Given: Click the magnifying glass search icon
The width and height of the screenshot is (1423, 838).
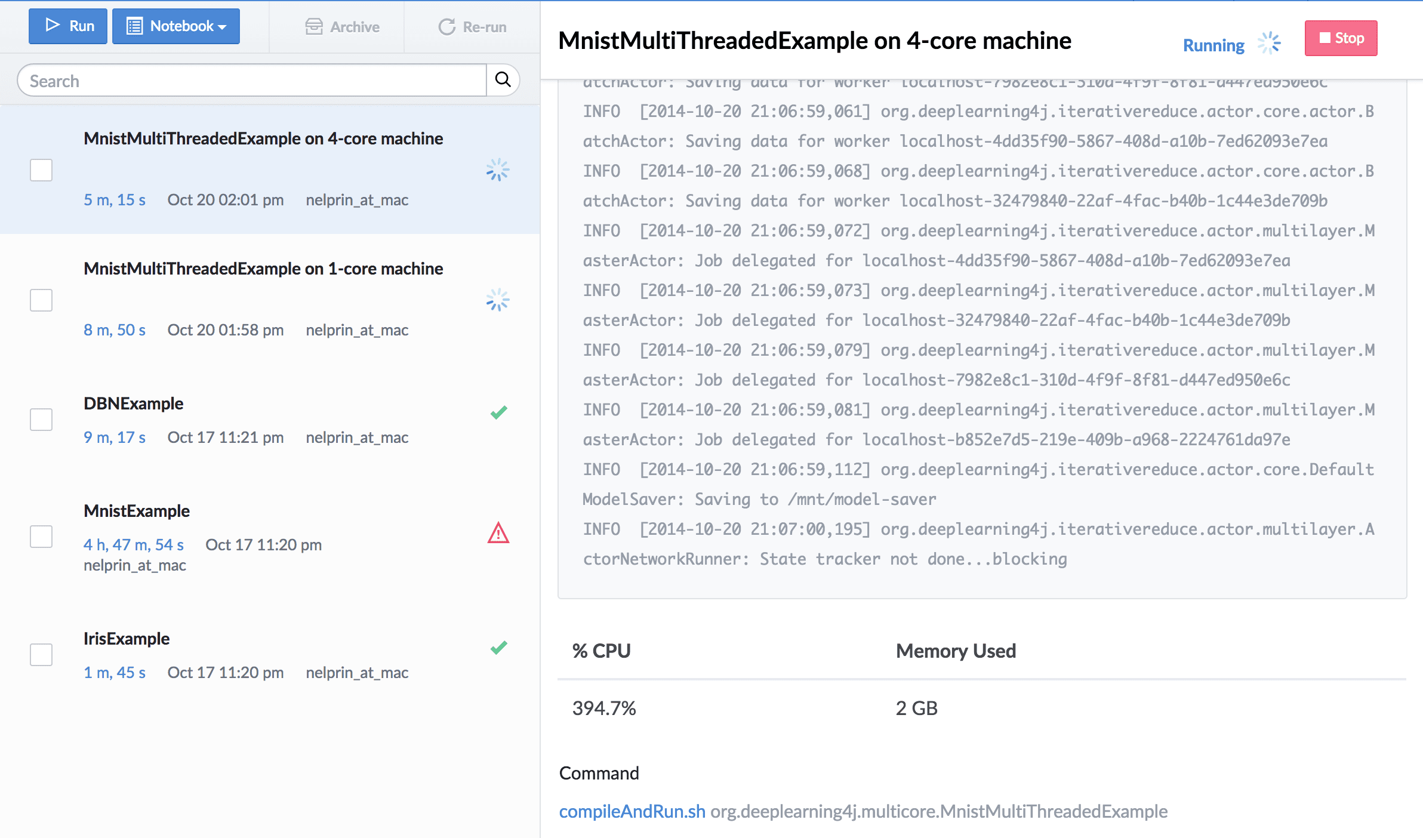Looking at the screenshot, I should pos(503,80).
